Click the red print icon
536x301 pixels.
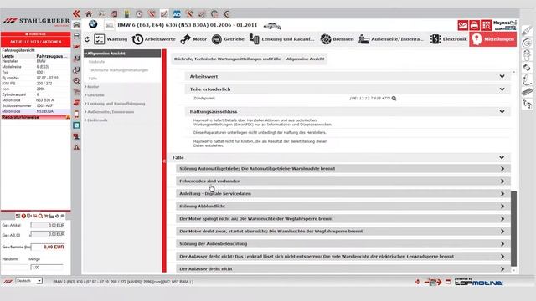pos(475,25)
